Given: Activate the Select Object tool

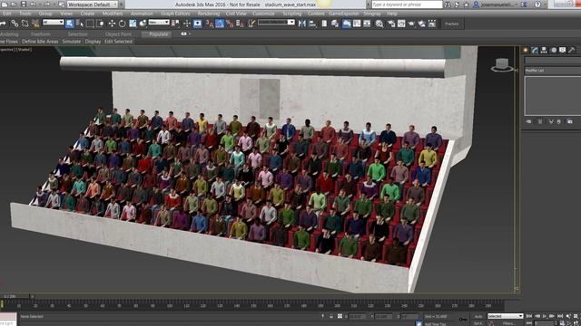Looking at the screenshot, I should pos(70,24).
